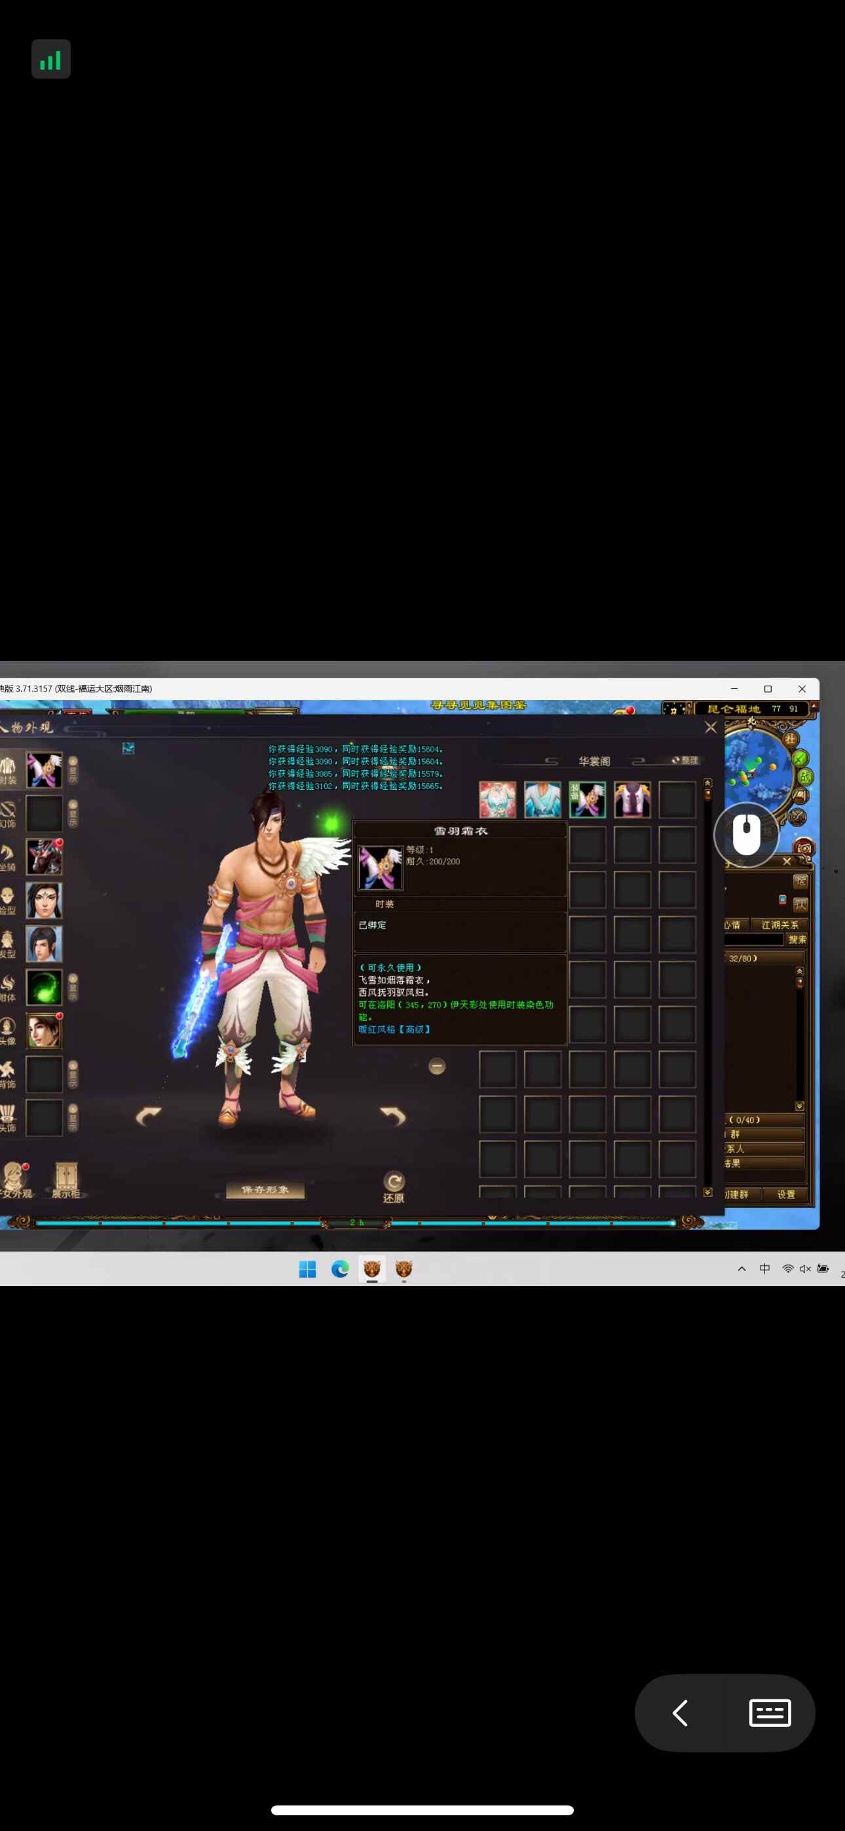Click the friend search input field
Screen dimensions: 845x1831
tap(754, 940)
